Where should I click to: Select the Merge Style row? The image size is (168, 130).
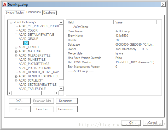point(114,53)
